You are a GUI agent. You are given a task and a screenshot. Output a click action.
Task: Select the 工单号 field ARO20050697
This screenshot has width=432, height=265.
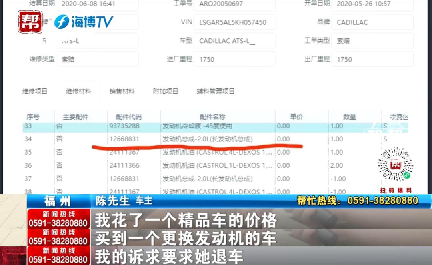point(234,4)
